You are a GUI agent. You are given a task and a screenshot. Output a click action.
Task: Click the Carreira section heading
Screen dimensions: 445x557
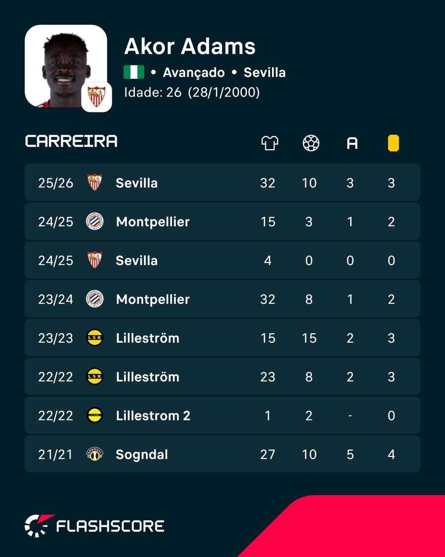point(71,141)
